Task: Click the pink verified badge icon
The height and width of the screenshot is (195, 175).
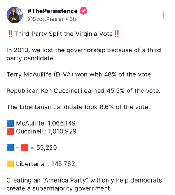Action: pyautogui.click(x=83, y=11)
